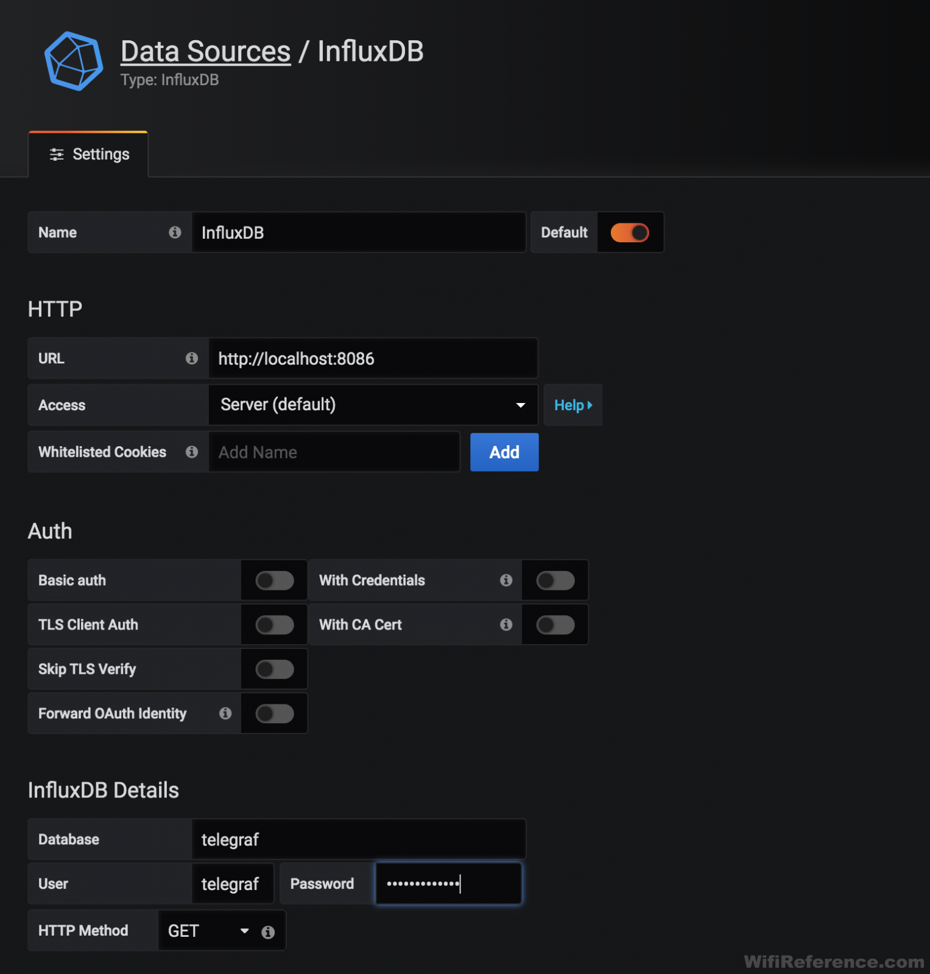Image resolution: width=930 pixels, height=974 pixels.
Task: Enable the With Credentials toggle
Action: (555, 581)
